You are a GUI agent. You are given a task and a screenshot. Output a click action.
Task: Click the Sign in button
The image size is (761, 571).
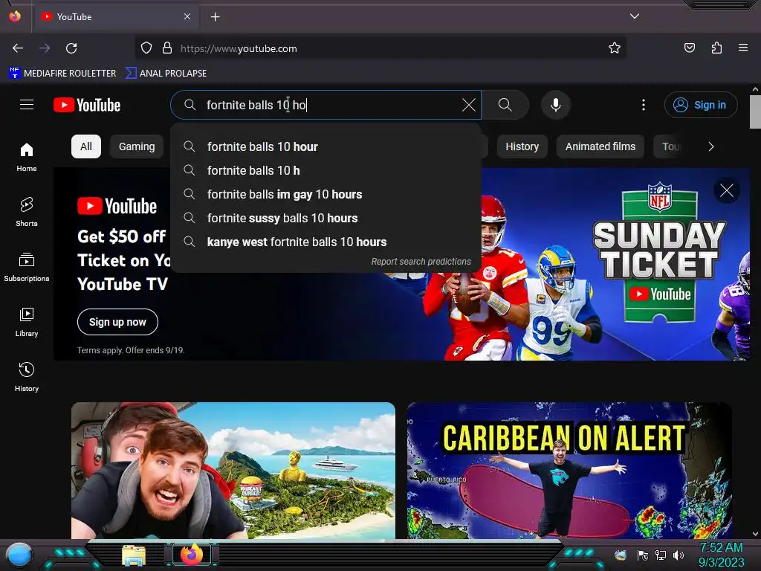[x=700, y=105]
